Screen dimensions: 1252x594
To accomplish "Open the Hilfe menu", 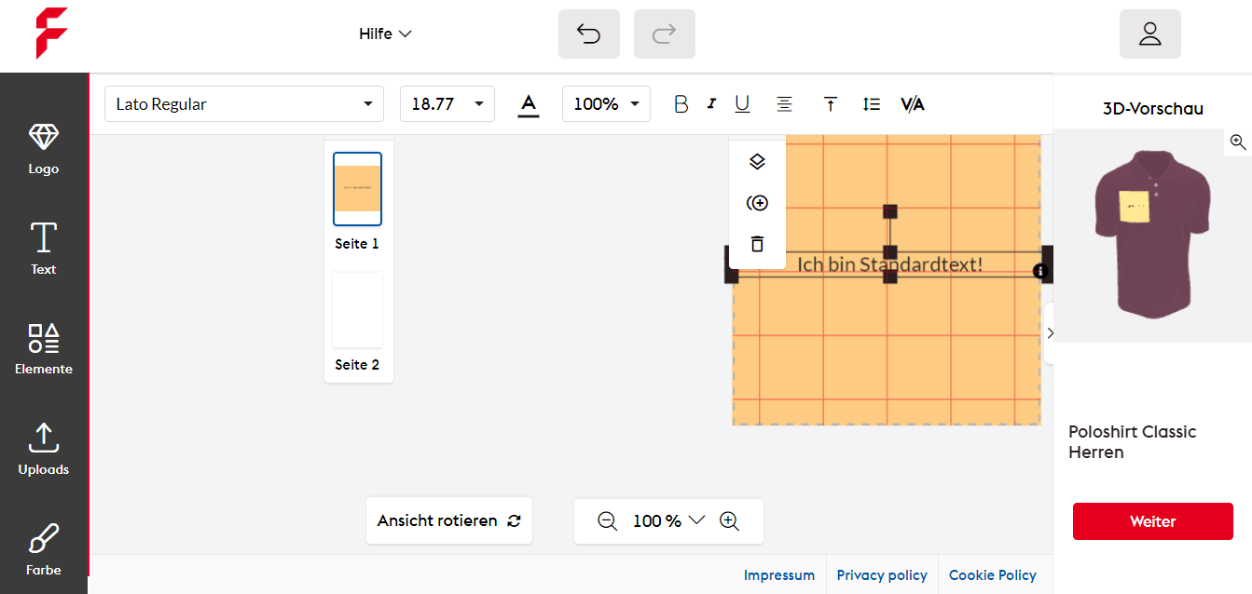I will (x=385, y=34).
